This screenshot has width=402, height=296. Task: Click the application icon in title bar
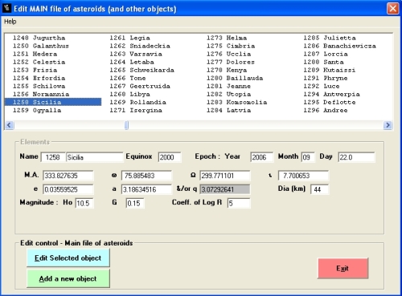click(x=6, y=8)
